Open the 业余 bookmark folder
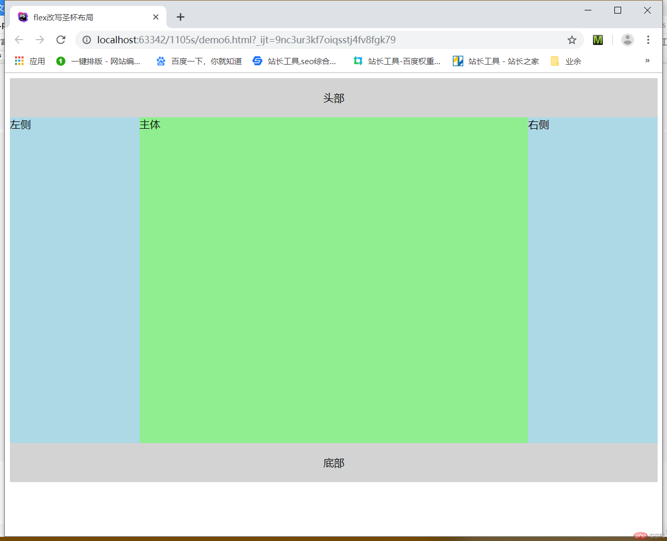The width and height of the screenshot is (667, 541). click(x=566, y=61)
